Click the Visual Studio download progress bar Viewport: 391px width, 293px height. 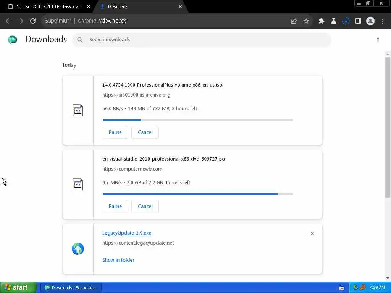[x=198, y=194]
